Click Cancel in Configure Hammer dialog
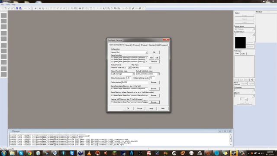The width and height of the screenshot is (277, 156). (139, 108)
